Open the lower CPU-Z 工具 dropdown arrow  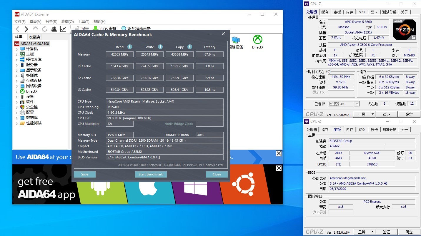click(372, 232)
